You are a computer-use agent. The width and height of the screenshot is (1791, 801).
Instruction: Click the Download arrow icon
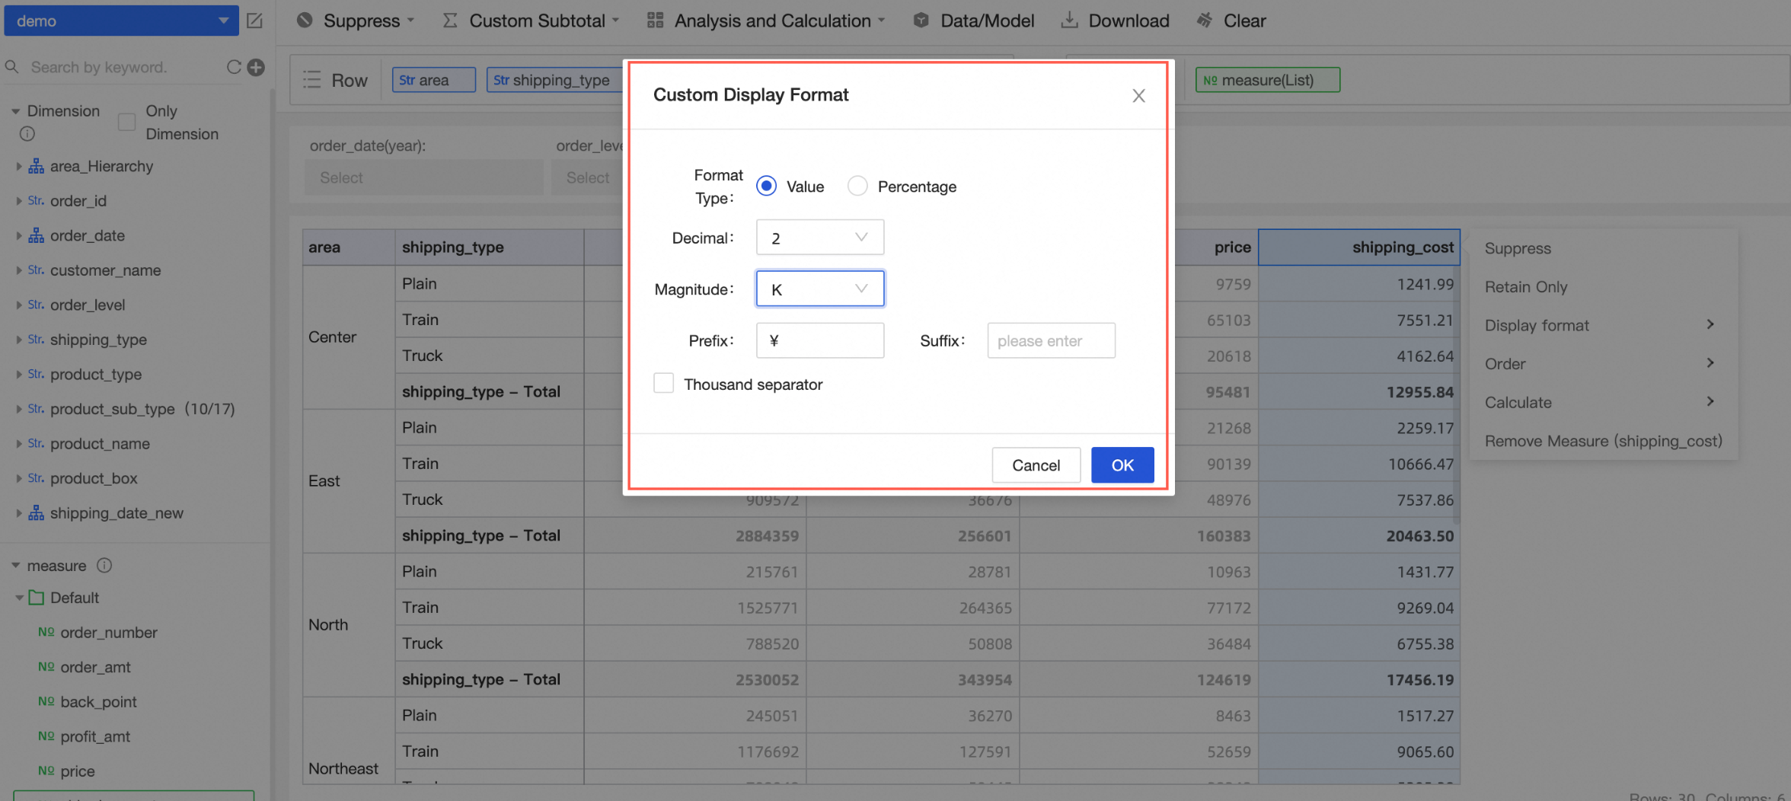pos(1070,21)
